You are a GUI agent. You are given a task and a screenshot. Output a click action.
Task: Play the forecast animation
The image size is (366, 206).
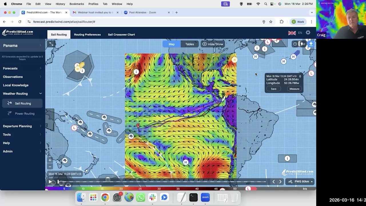50,181
